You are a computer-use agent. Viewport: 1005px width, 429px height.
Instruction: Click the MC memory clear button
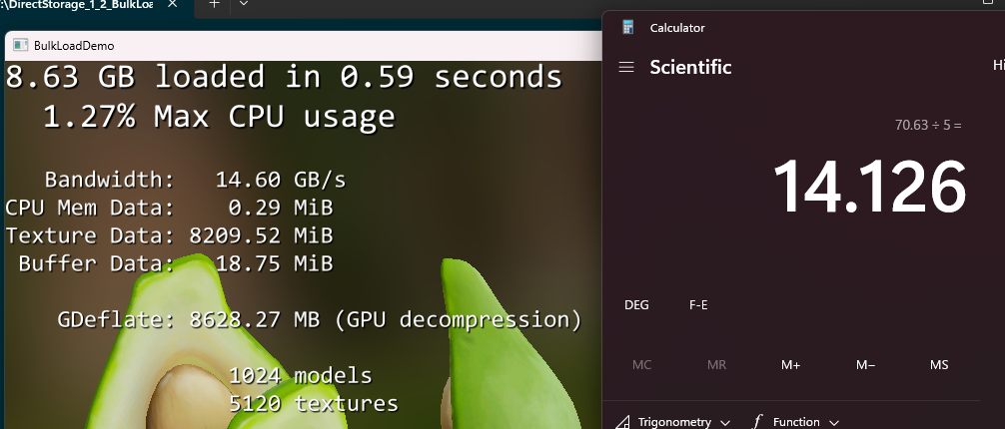pyautogui.click(x=642, y=365)
